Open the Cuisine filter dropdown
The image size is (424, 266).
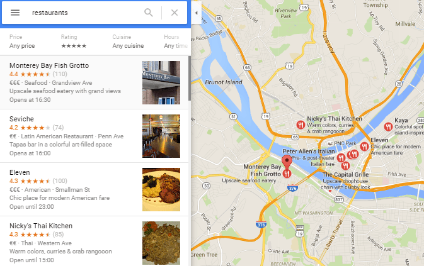click(128, 42)
